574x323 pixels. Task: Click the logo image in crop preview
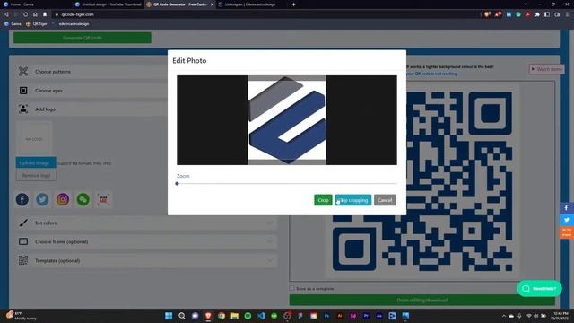click(287, 120)
